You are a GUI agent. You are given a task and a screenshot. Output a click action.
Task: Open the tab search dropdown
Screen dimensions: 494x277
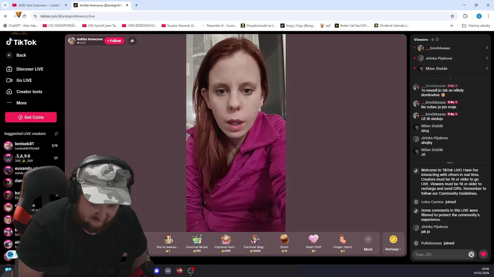pyautogui.click(x=5, y=5)
